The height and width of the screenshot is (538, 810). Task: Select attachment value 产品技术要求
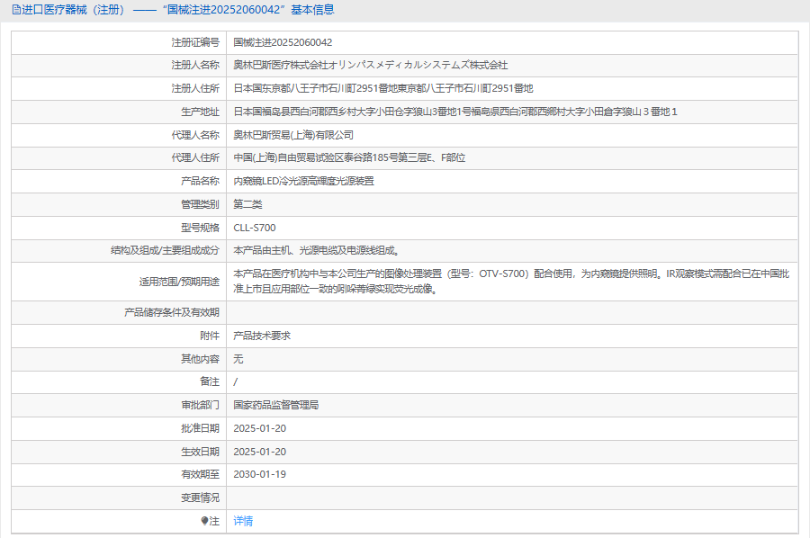[262, 336]
